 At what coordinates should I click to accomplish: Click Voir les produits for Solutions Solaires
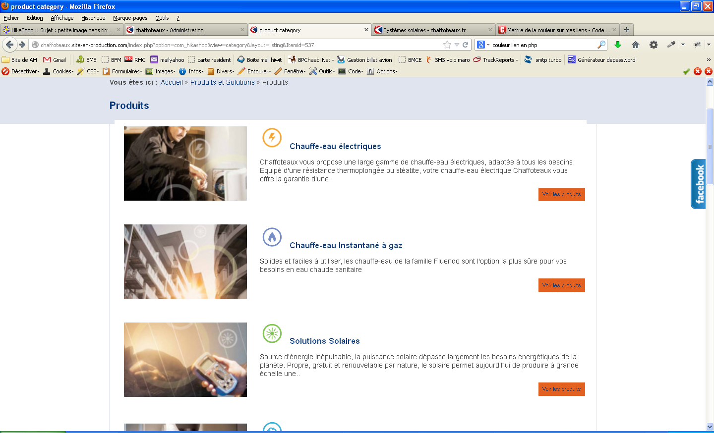click(562, 389)
